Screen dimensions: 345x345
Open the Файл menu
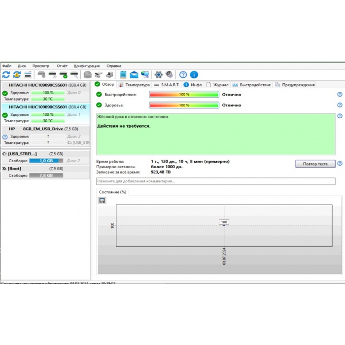point(7,66)
